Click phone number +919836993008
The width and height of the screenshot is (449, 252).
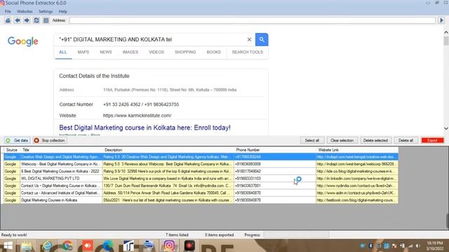(x=248, y=164)
